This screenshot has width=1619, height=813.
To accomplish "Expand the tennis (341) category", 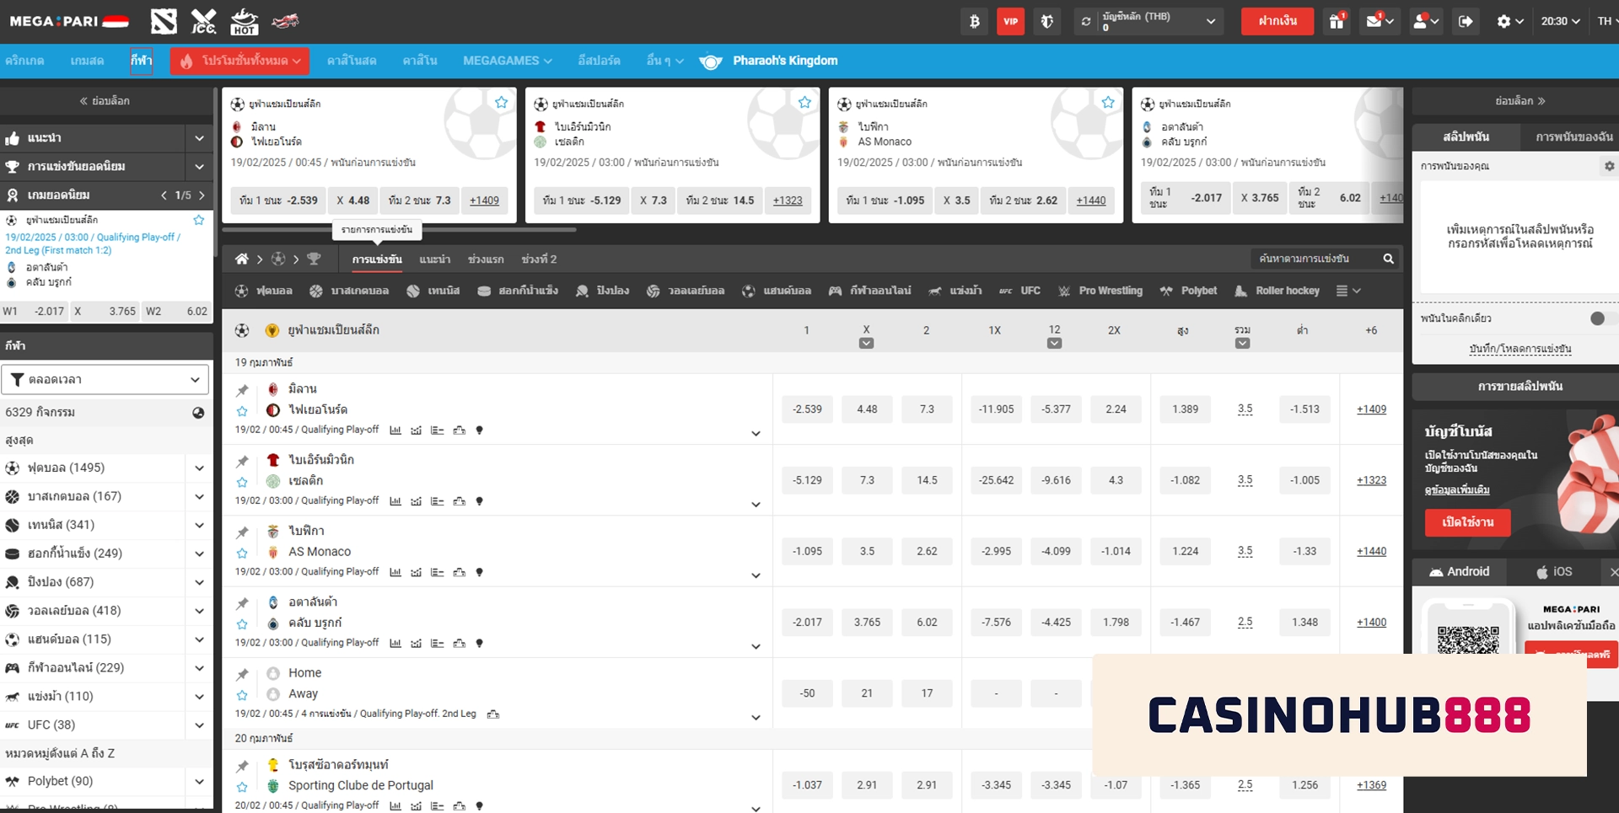I will click(199, 526).
